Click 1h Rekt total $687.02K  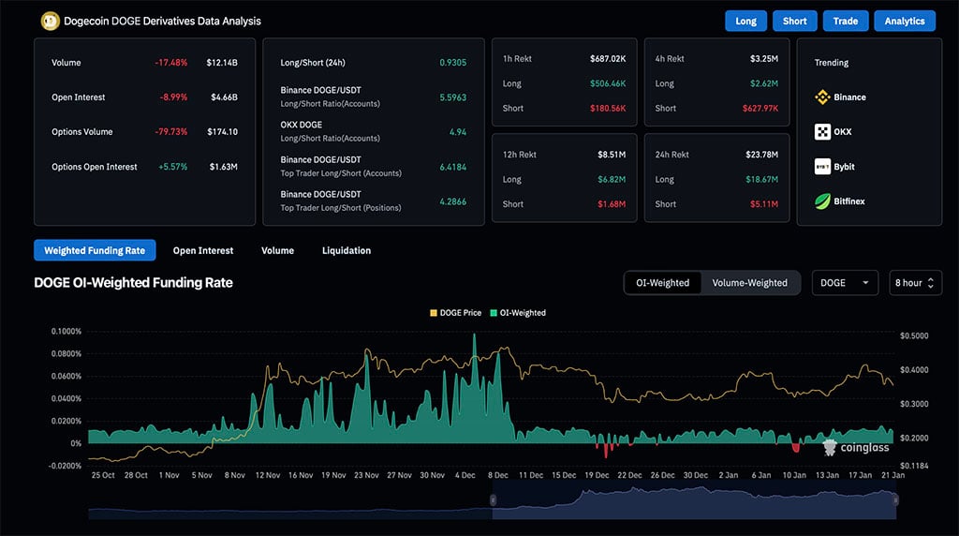[x=608, y=59]
